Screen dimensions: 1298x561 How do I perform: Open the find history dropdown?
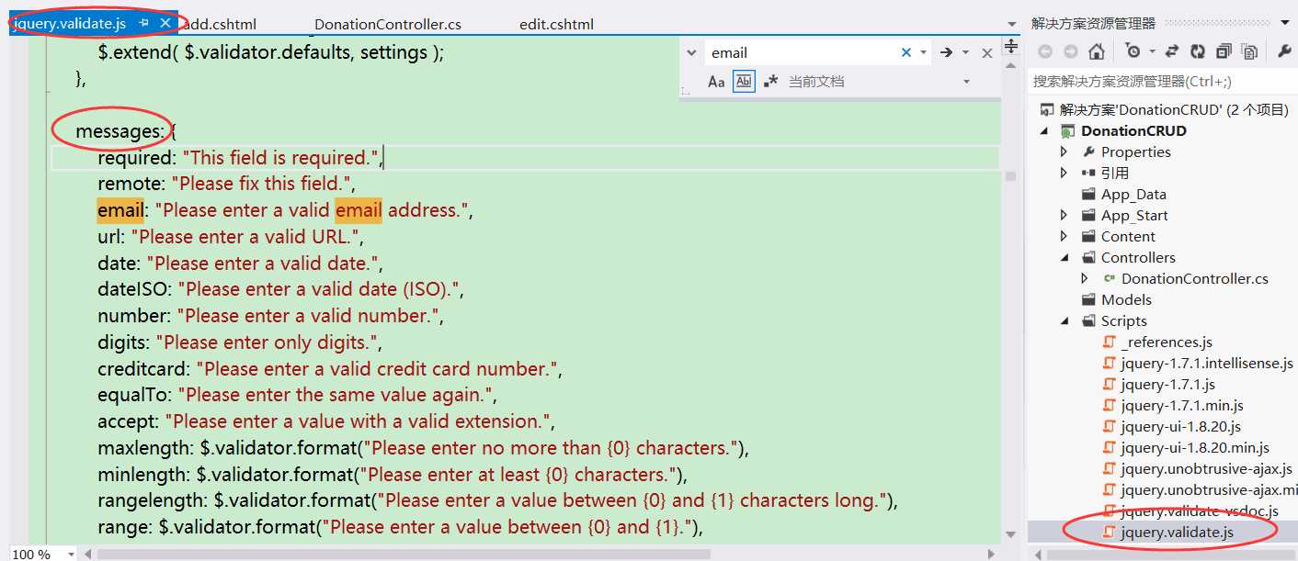[924, 53]
